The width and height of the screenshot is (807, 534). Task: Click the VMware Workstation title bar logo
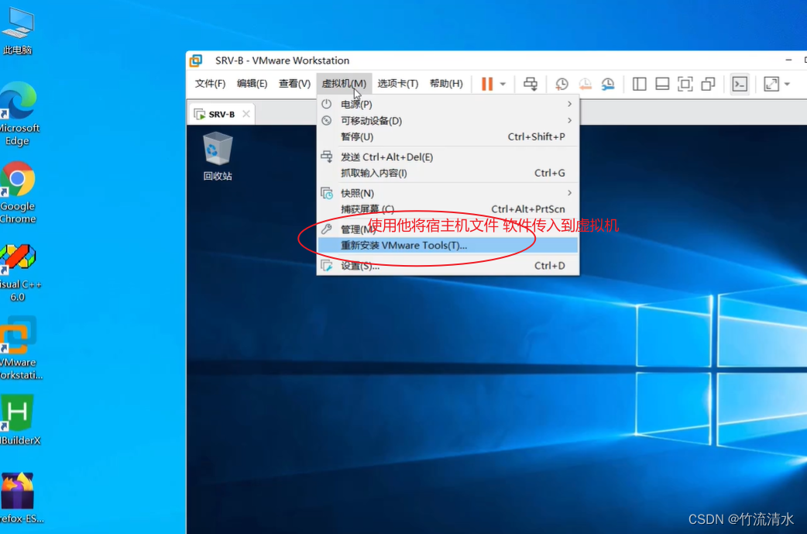196,60
